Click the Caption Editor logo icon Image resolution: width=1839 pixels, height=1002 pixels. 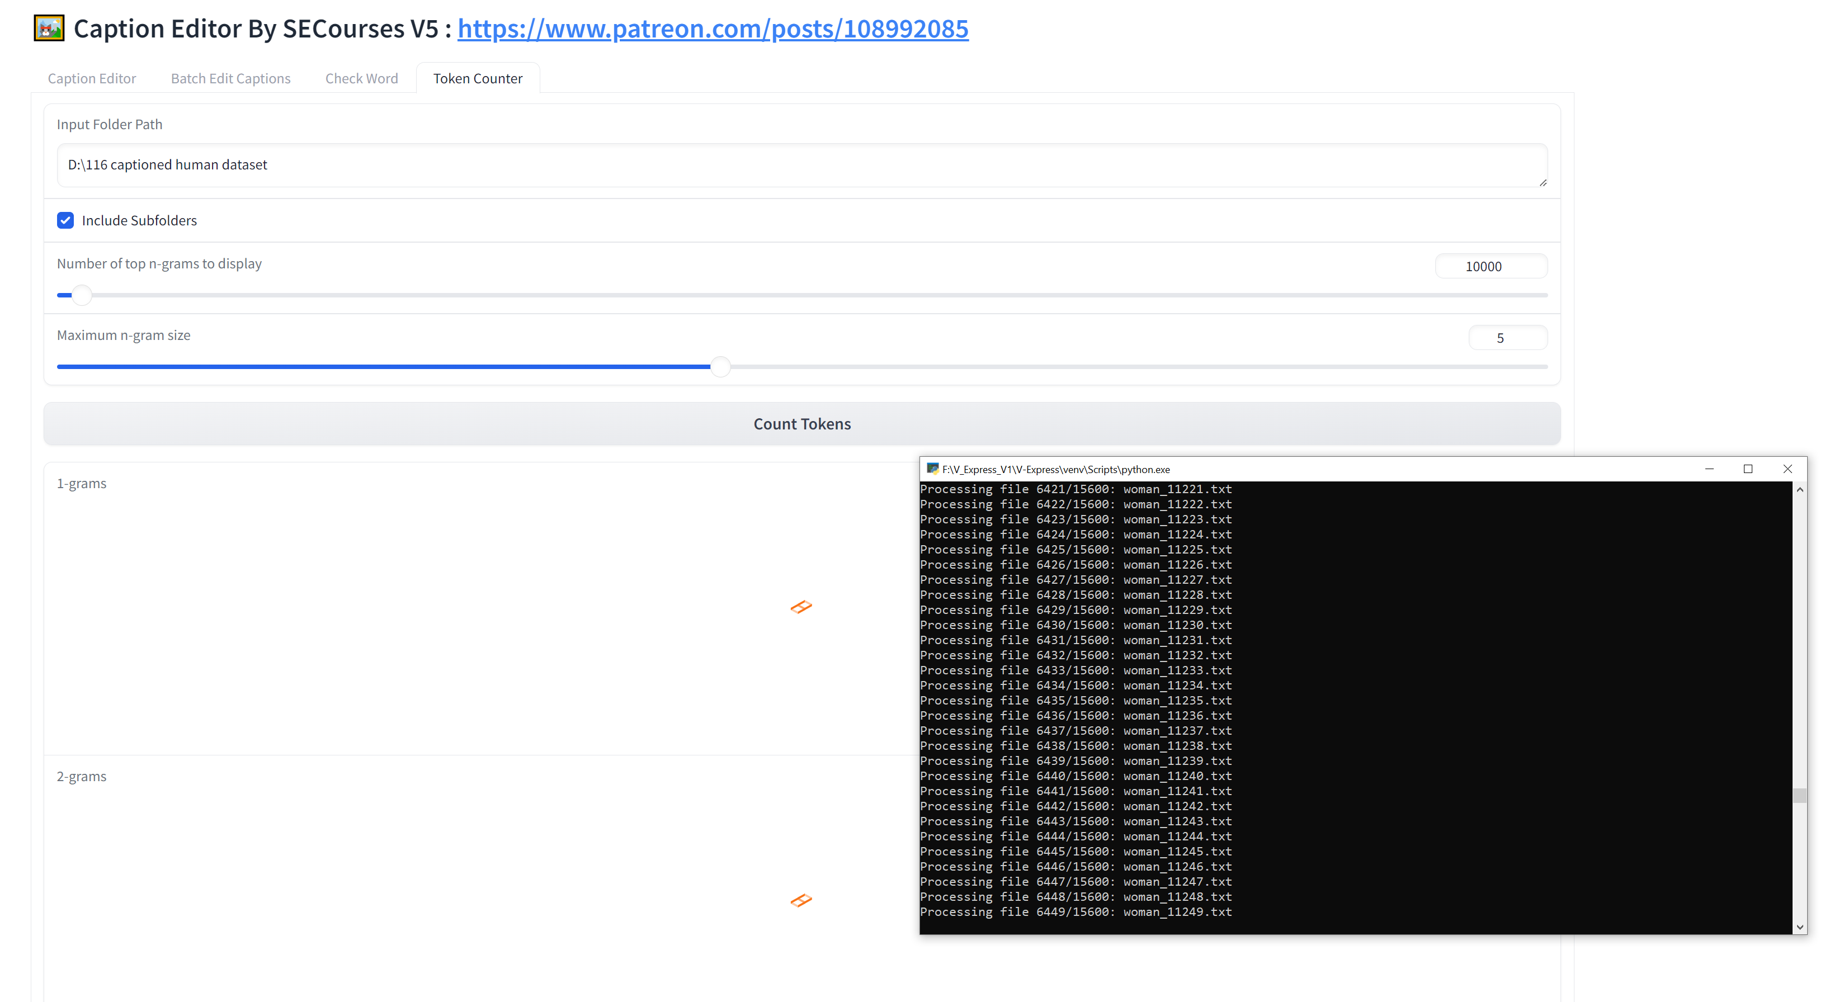pyautogui.click(x=49, y=29)
